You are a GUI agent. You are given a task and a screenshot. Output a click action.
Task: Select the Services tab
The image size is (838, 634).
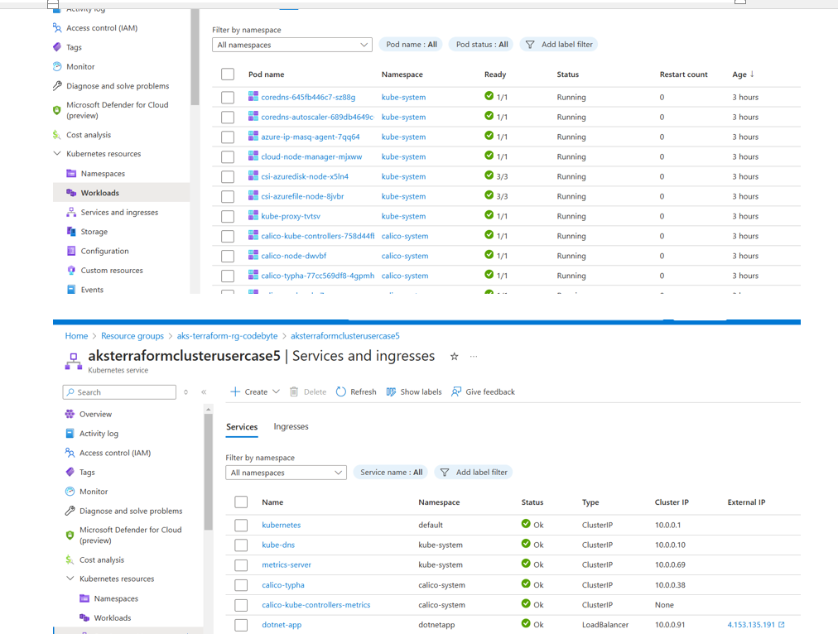242,426
